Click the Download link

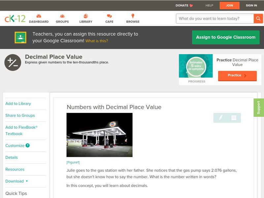15,181
